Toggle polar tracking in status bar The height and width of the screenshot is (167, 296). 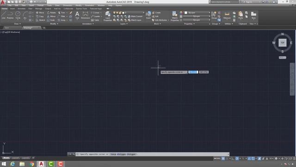[237, 159]
